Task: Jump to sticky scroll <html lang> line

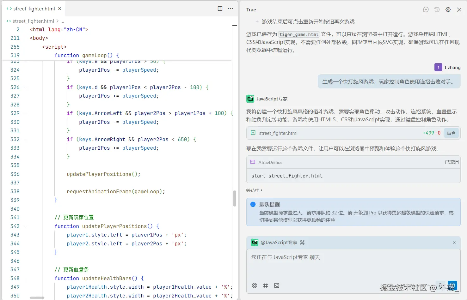Action: click(59, 29)
